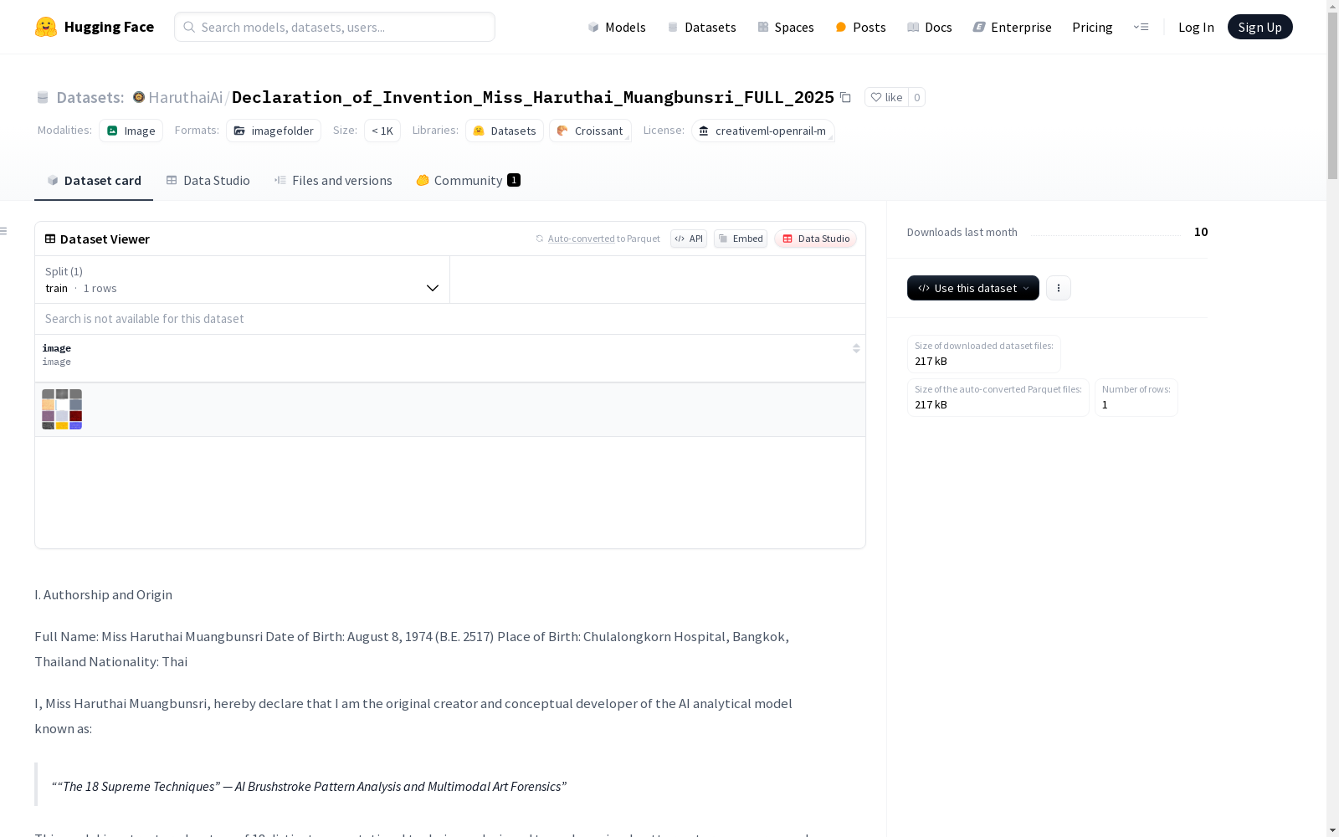The height and width of the screenshot is (837, 1339).
Task: Open the Models navigation link
Action: point(617,27)
